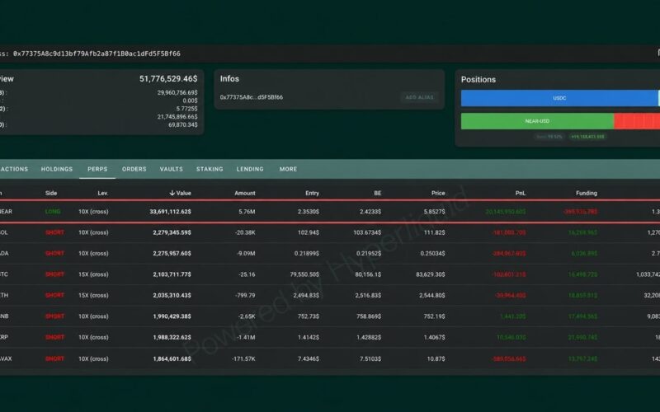Viewport: 660px width, 412px height.
Task: Select the PERPS tab
Action: coord(97,169)
